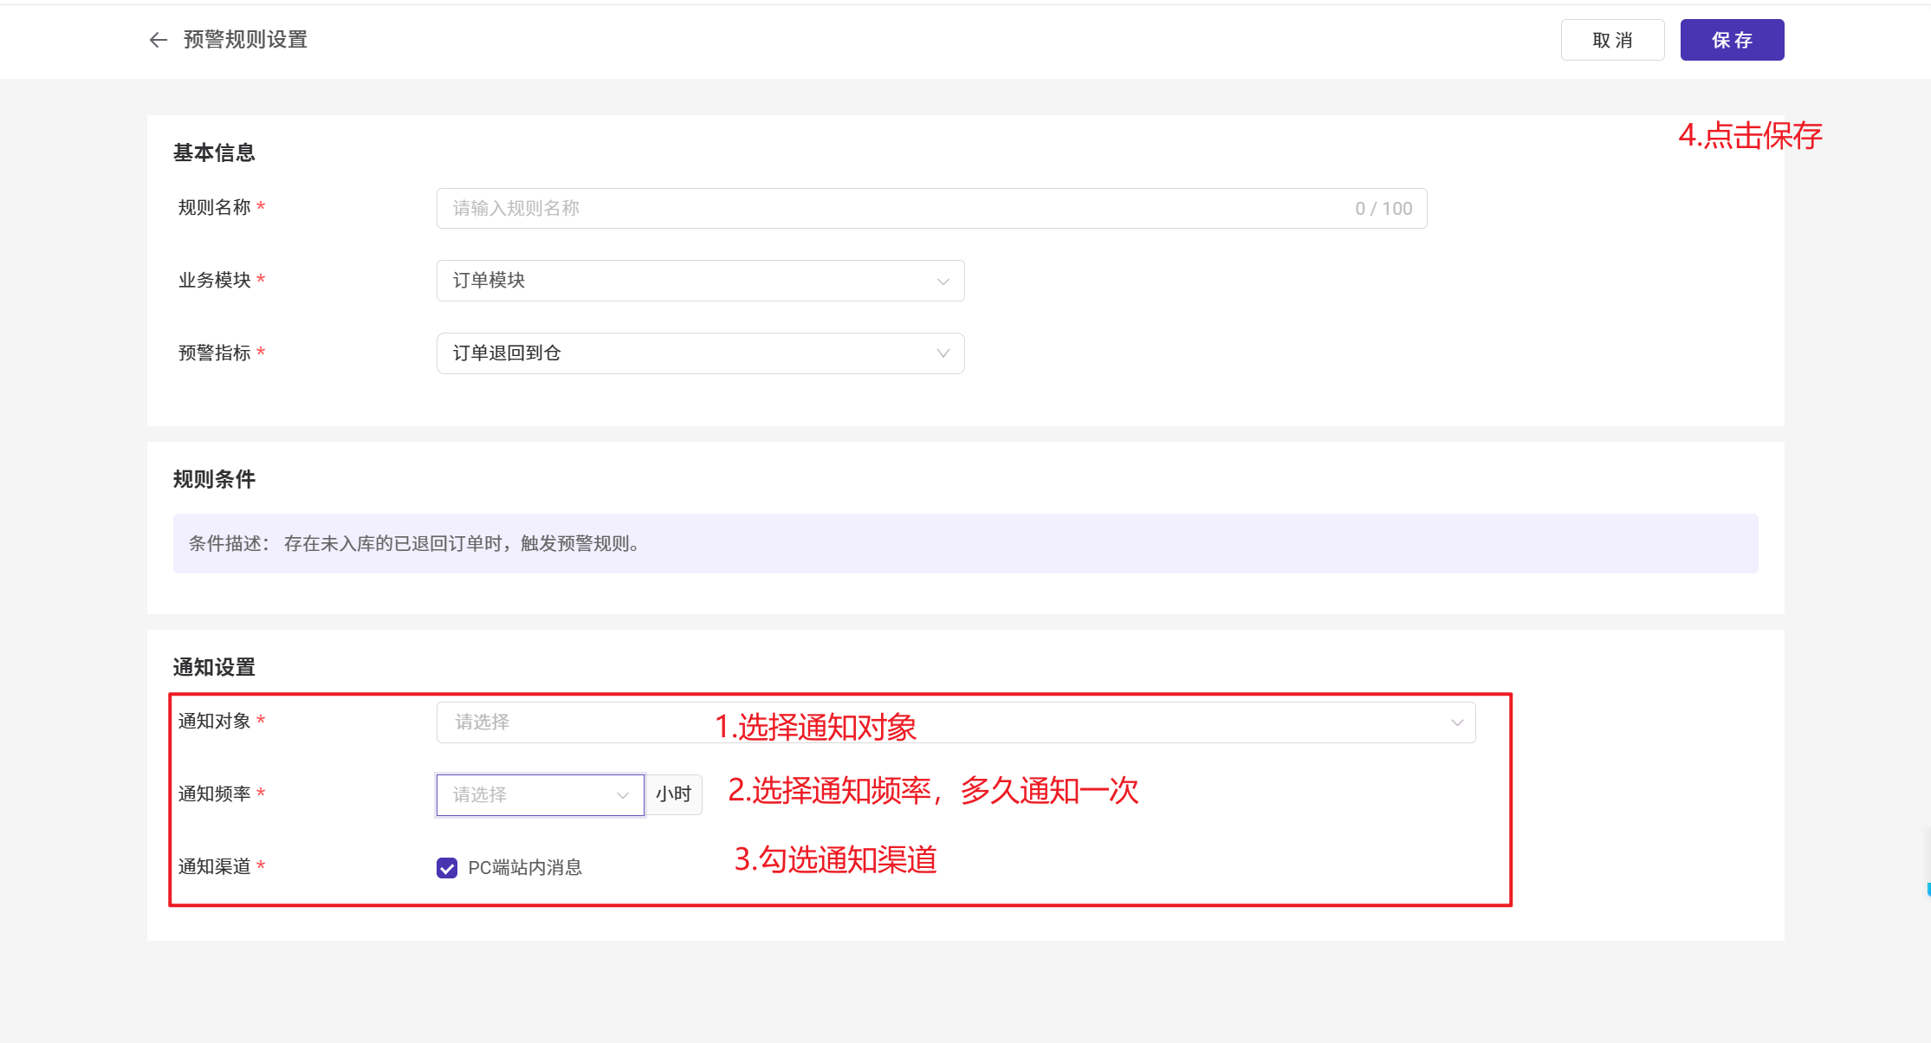1931x1043 pixels.
Task: Click chevron arrow of 预警指标 select
Action: coord(943,353)
